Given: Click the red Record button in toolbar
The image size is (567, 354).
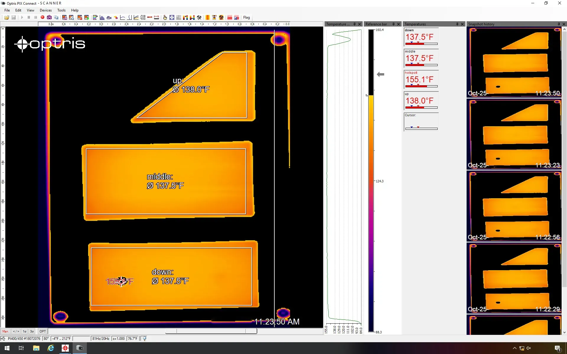Looking at the screenshot, I should pos(43,17).
